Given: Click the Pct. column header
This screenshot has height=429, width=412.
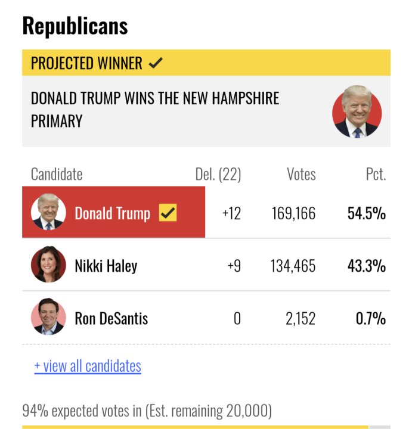Looking at the screenshot, I should pos(376,174).
